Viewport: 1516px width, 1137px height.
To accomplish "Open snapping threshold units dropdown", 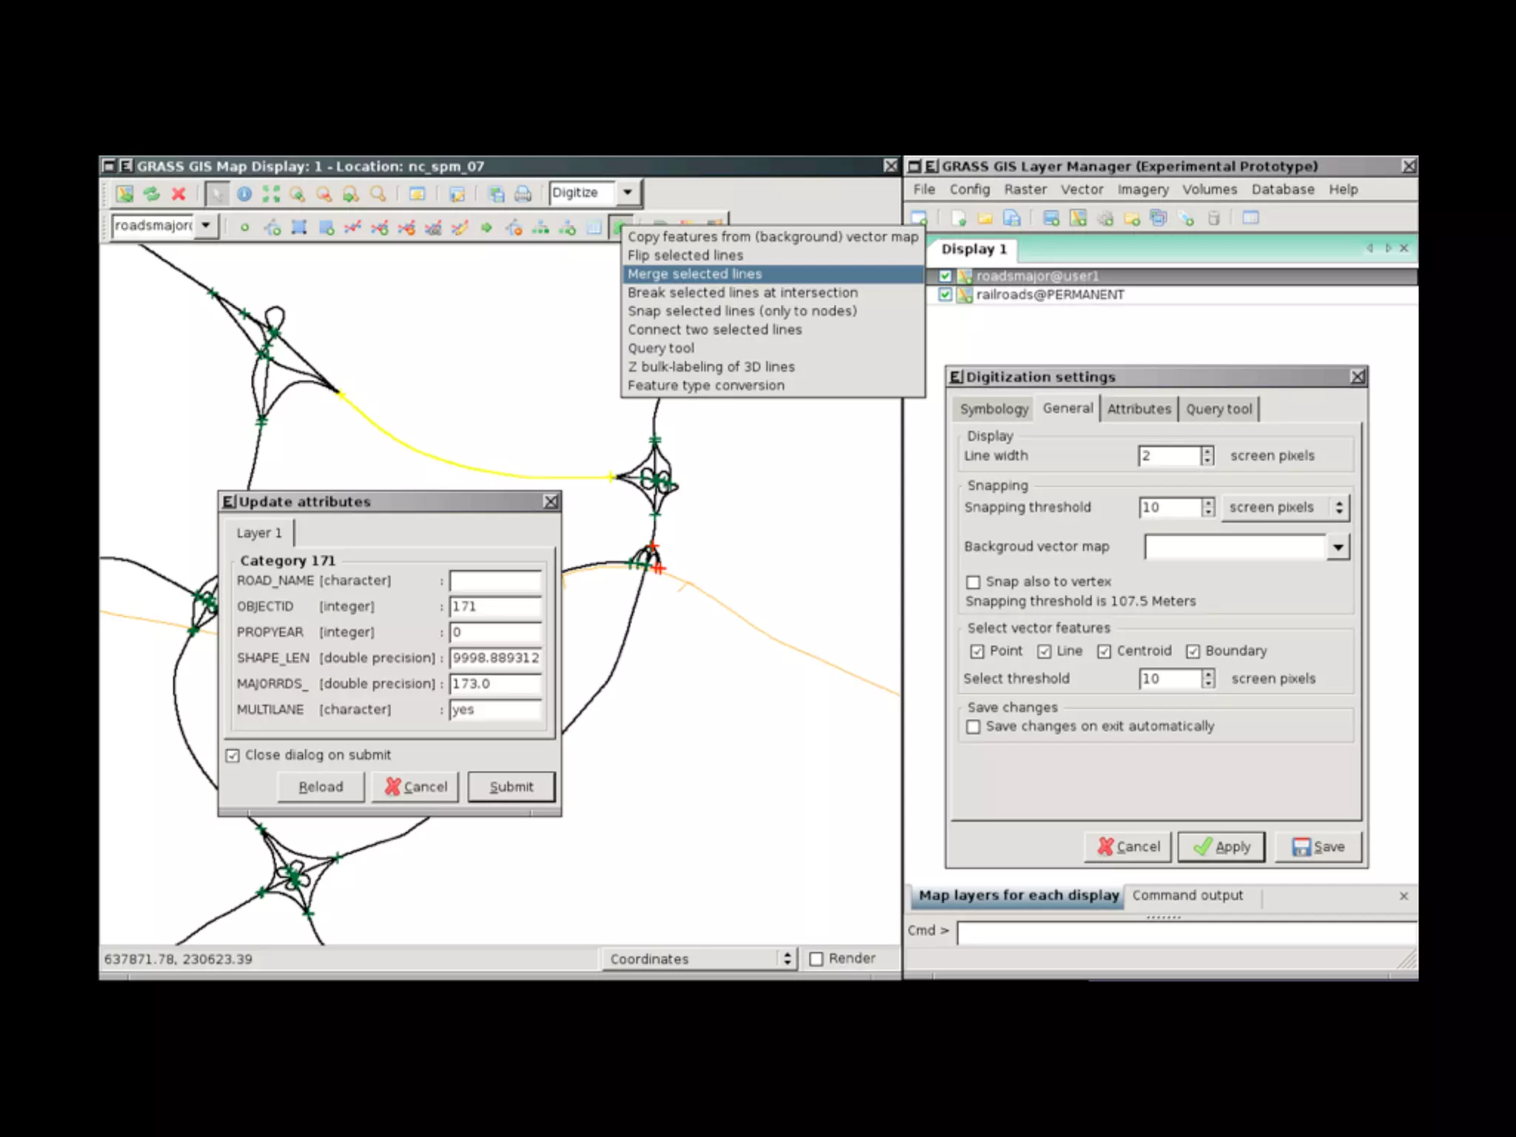I will click(x=1285, y=508).
